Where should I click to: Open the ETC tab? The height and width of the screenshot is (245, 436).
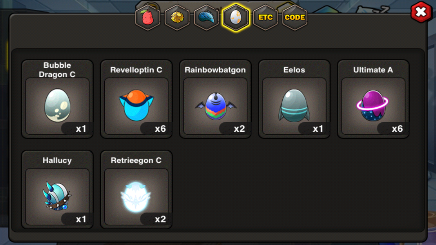pyautogui.click(x=265, y=17)
